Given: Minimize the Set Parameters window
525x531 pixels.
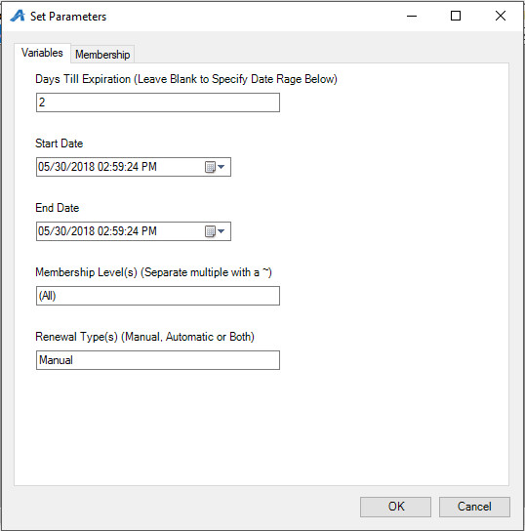Looking at the screenshot, I should [412, 16].
